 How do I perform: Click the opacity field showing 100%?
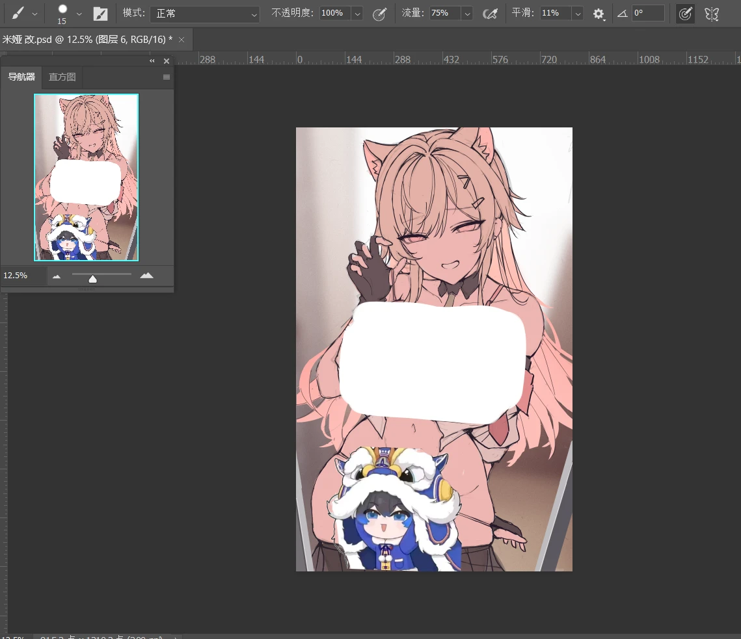(335, 13)
